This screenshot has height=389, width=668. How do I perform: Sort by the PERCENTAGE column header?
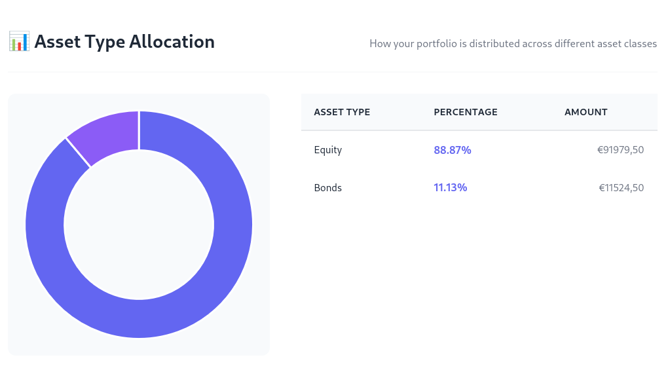tap(466, 112)
